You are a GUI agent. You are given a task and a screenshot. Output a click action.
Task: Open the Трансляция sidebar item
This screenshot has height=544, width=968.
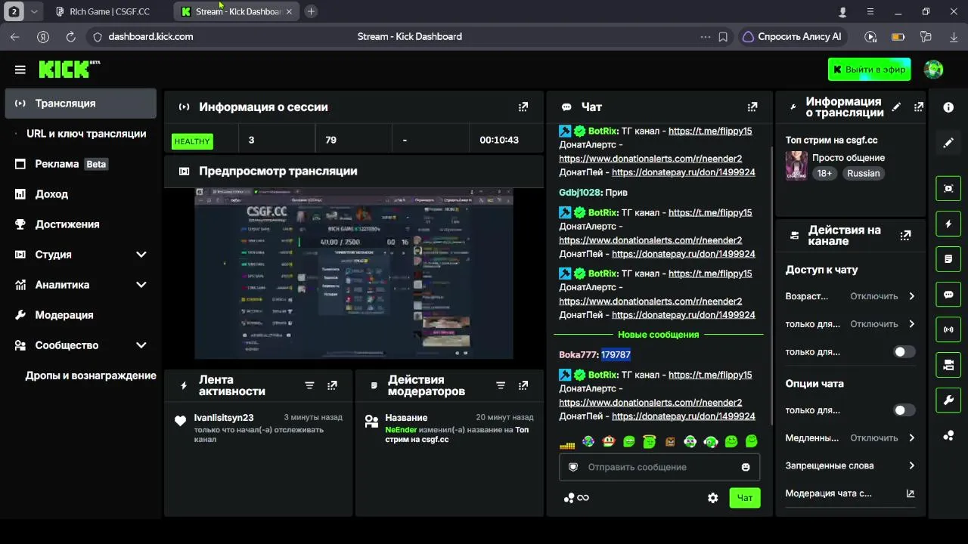coord(81,104)
